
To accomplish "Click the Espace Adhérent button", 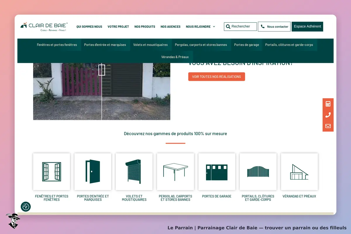I will click(x=307, y=26).
